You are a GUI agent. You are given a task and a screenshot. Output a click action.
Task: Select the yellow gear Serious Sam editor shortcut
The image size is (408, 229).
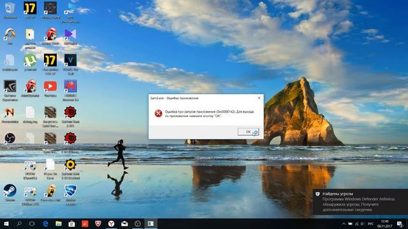[x=71, y=169]
